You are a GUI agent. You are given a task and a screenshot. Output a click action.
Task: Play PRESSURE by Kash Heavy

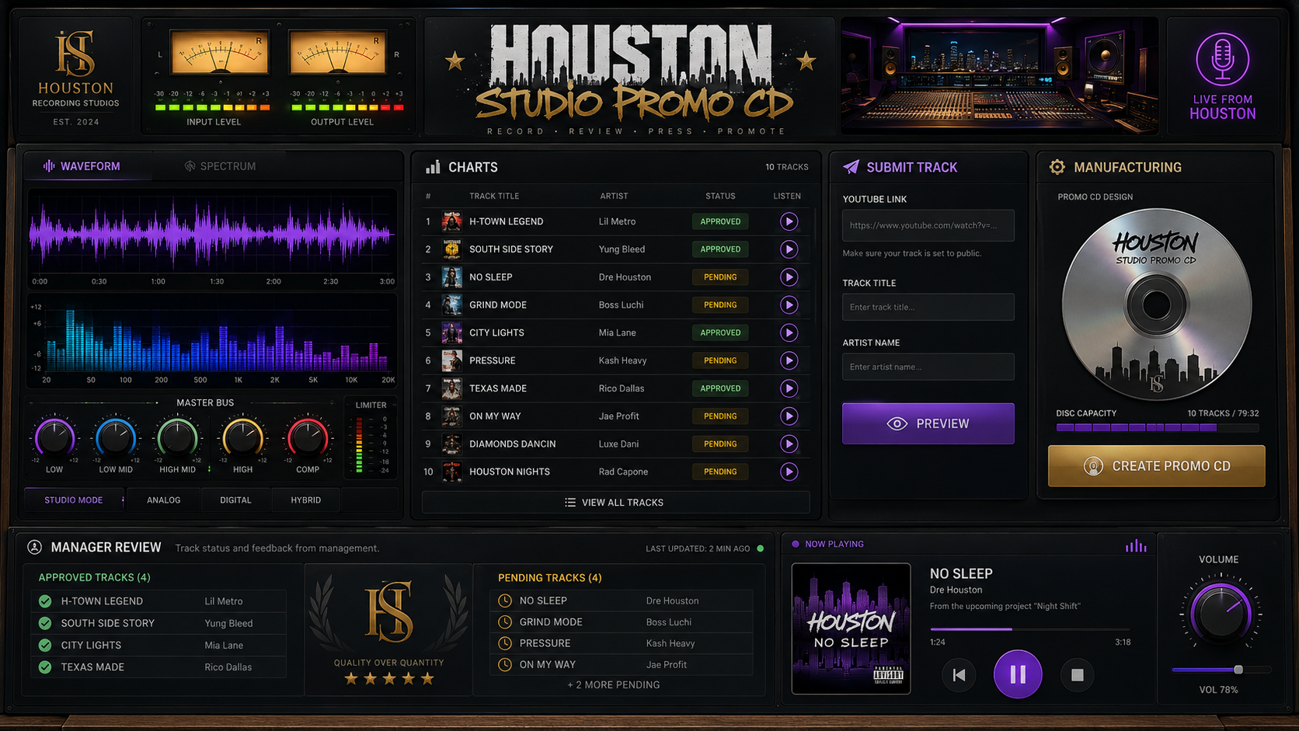[789, 360]
